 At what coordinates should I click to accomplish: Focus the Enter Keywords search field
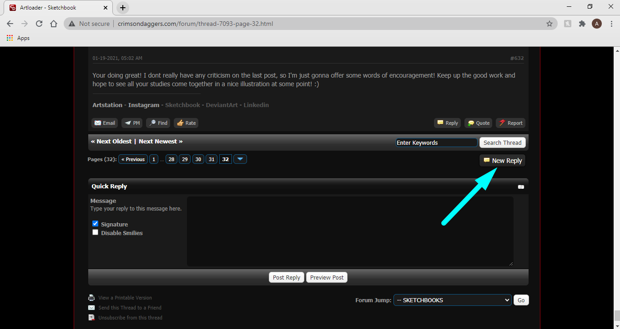coord(436,142)
